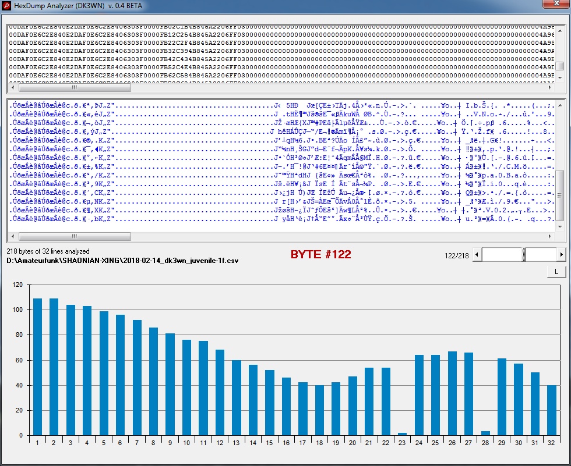Click the tiny chart bar for line 28
The width and height of the screenshot is (571, 466).
tap(485, 433)
